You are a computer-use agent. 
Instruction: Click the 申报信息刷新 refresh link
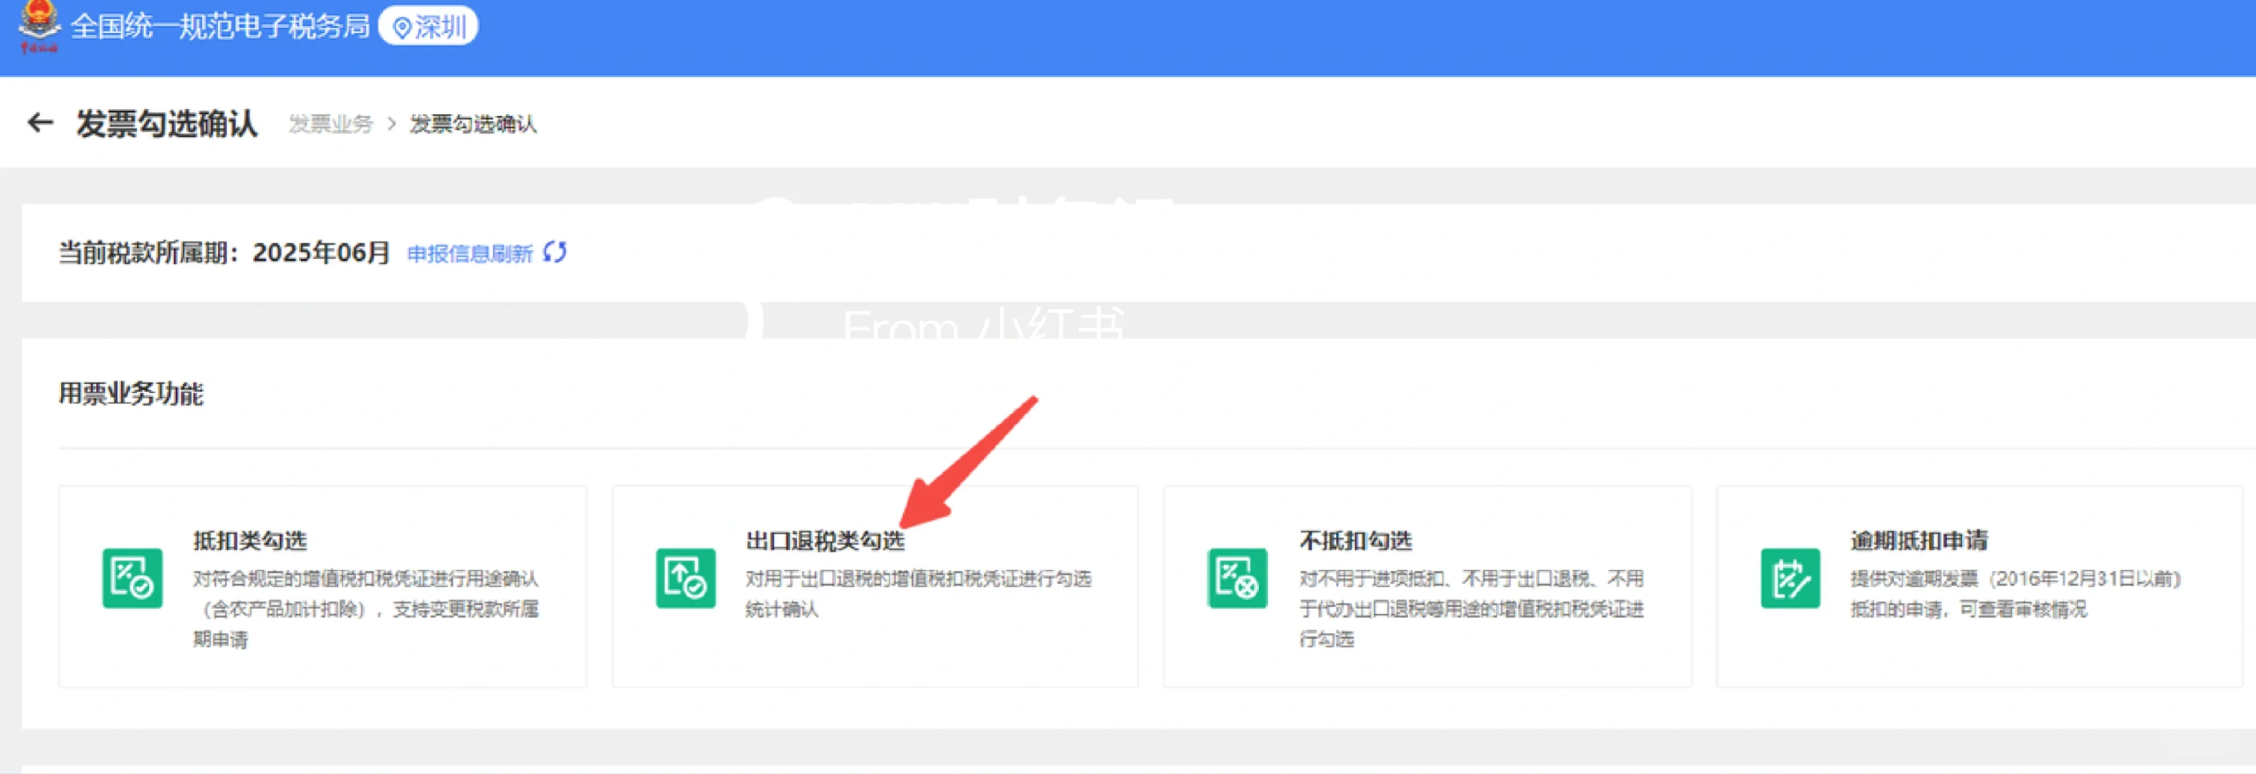pos(469,252)
